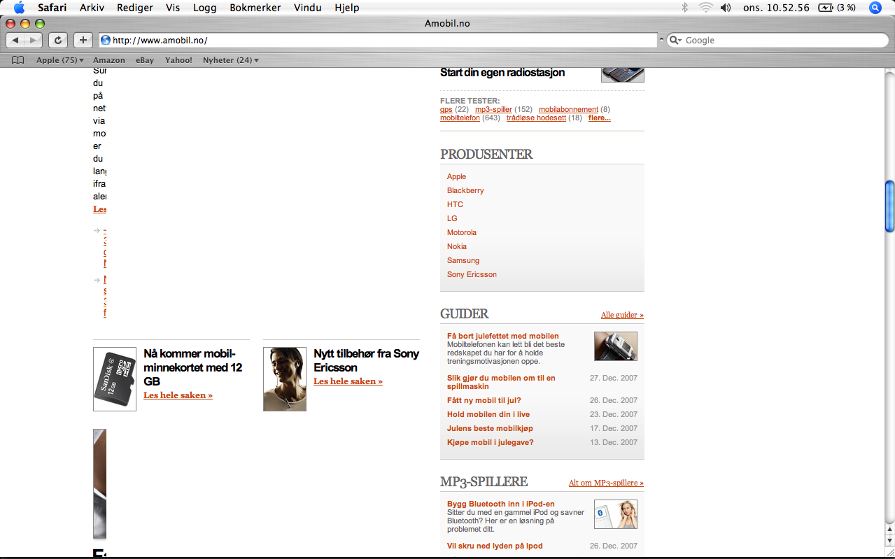Screen dimensions: 895x559
Task: Open the Hjelp menu
Action: pos(347,8)
